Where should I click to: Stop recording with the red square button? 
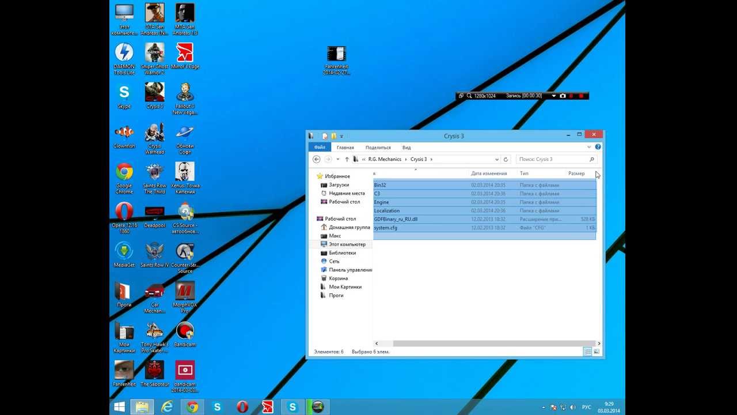(x=581, y=96)
